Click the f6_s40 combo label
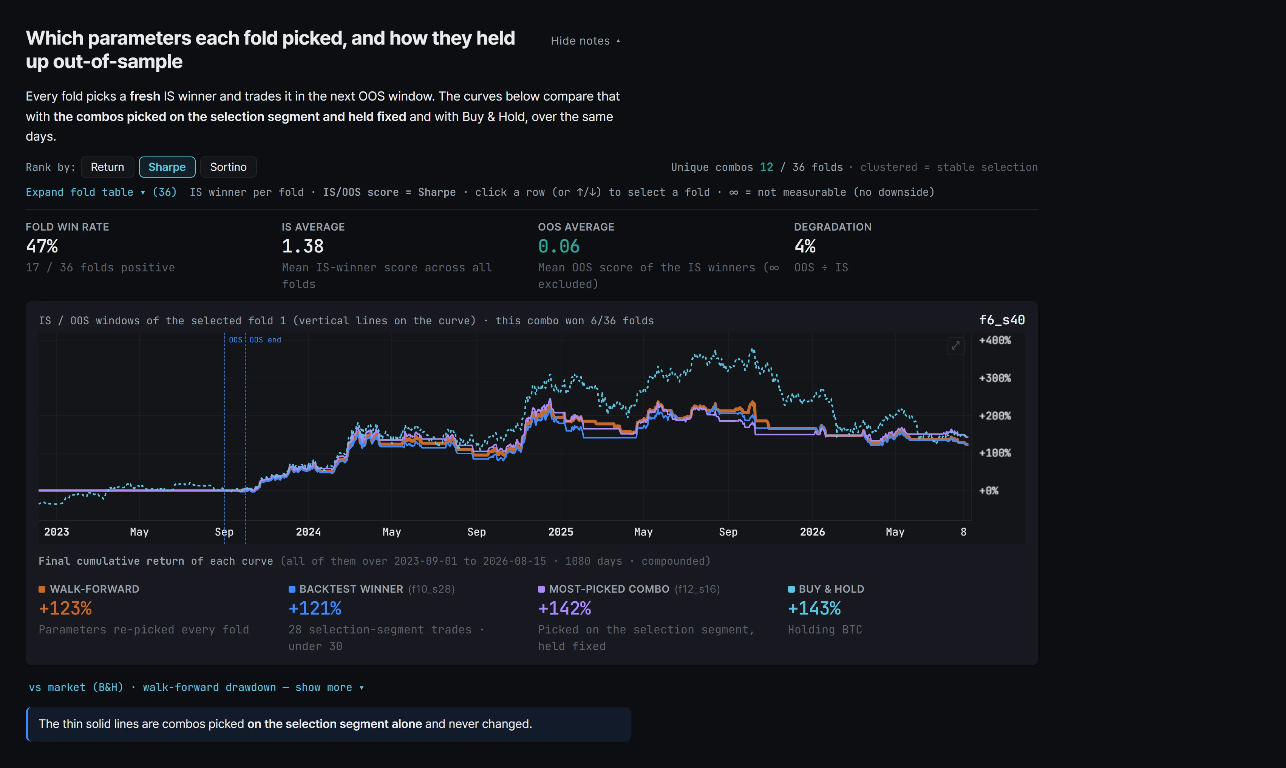1286x768 pixels. pyautogui.click(x=1002, y=320)
